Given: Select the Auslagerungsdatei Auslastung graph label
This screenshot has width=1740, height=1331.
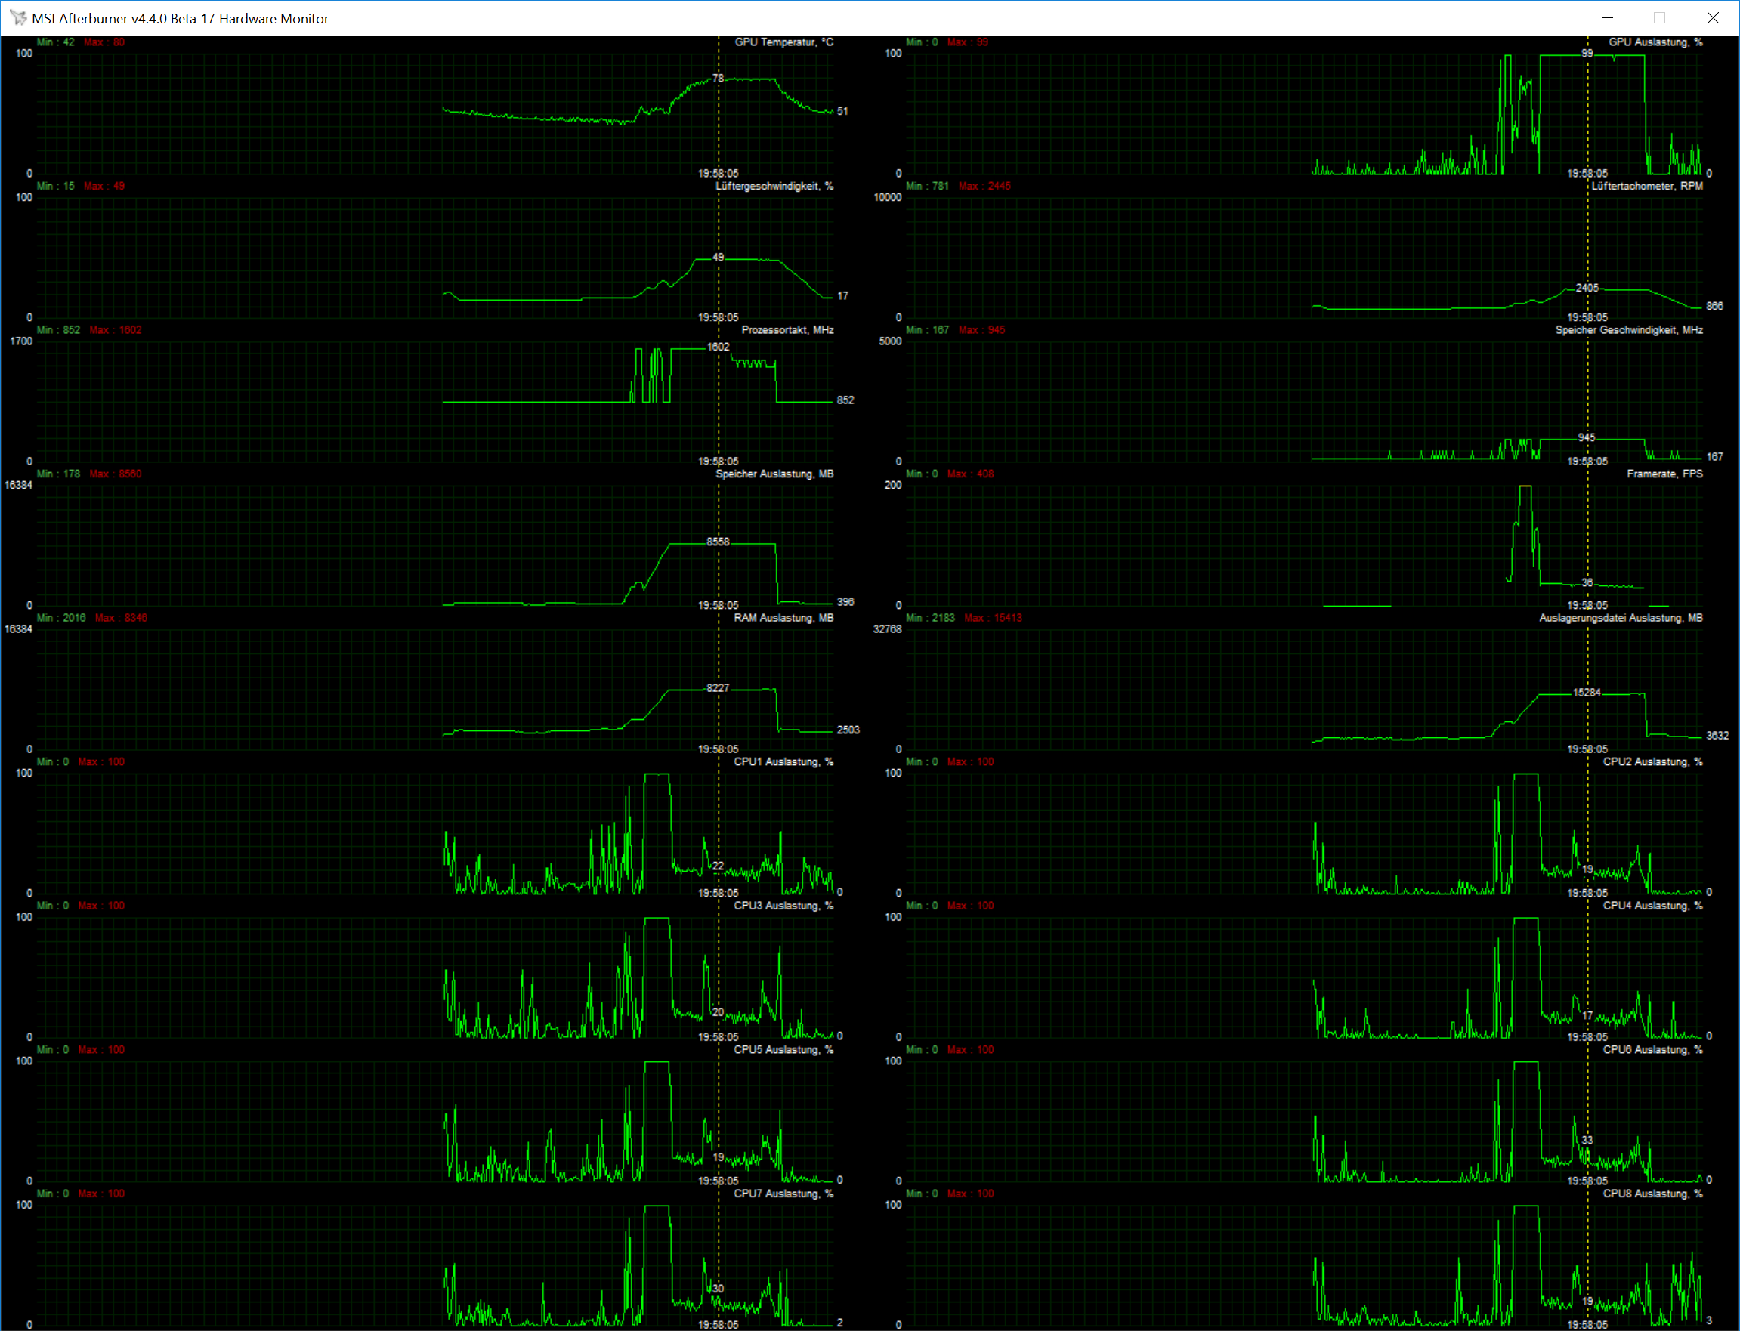Looking at the screenshot, I should tap(1621, 618).
